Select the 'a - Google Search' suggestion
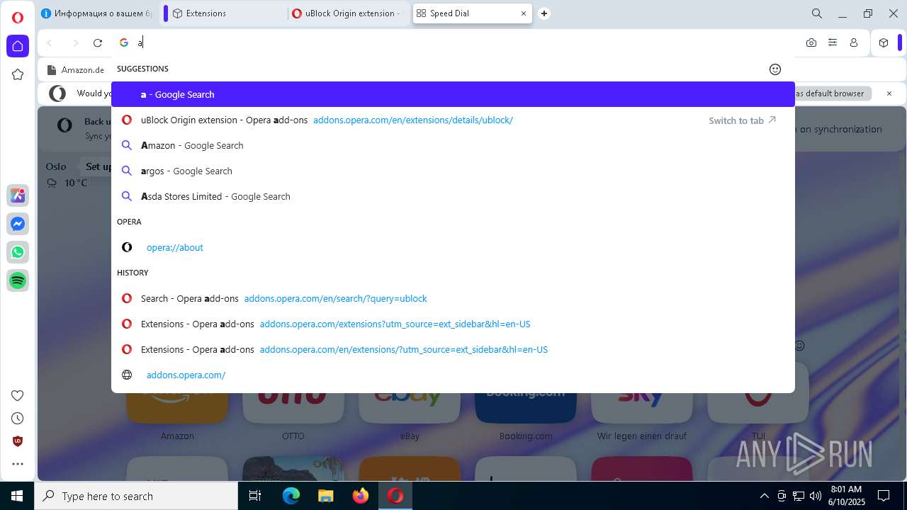The image size is (907, 510). 453,94
